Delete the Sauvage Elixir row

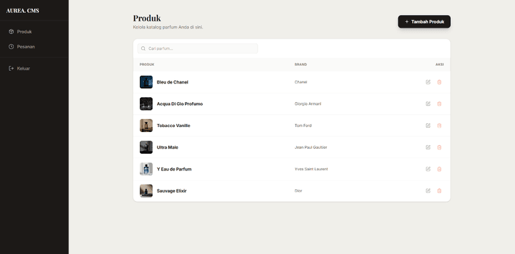coord(439,190)
